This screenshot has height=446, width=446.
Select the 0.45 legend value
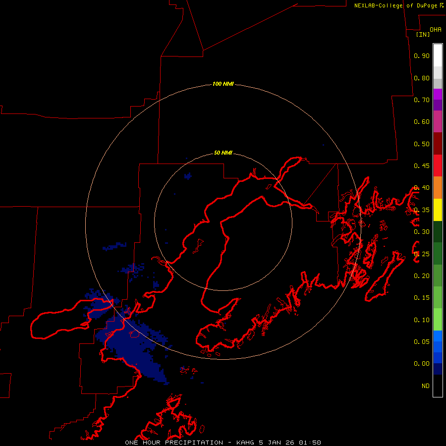tap(422, 166)
